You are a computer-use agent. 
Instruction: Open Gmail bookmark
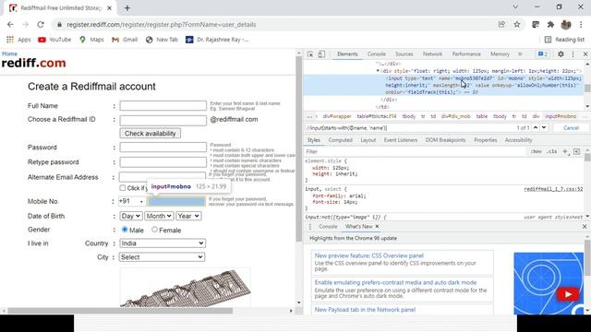(x=125, y=40)
